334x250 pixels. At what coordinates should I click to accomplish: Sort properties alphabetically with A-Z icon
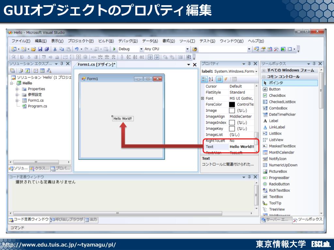pyautogui.click(x=211, y=79)
